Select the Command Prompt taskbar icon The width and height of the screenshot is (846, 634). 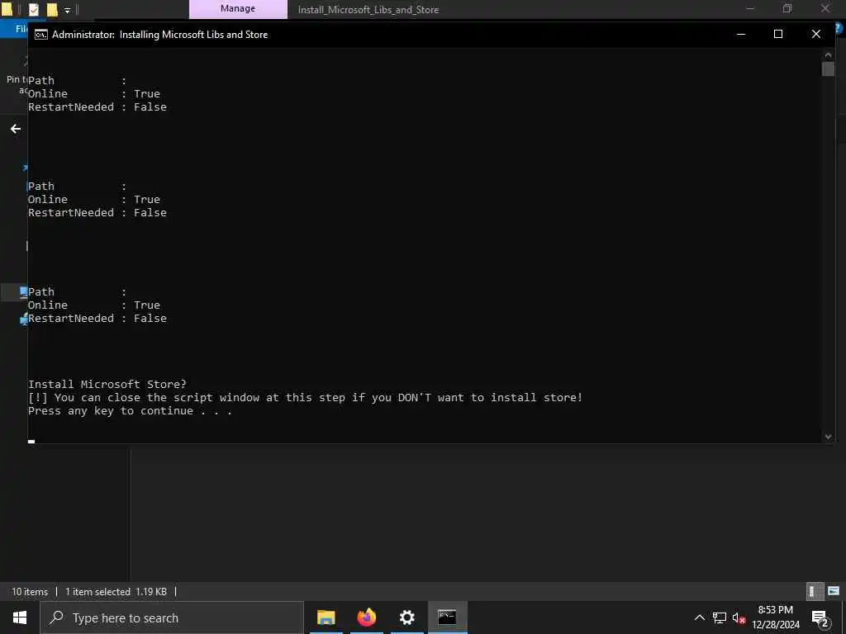(447, 617)
